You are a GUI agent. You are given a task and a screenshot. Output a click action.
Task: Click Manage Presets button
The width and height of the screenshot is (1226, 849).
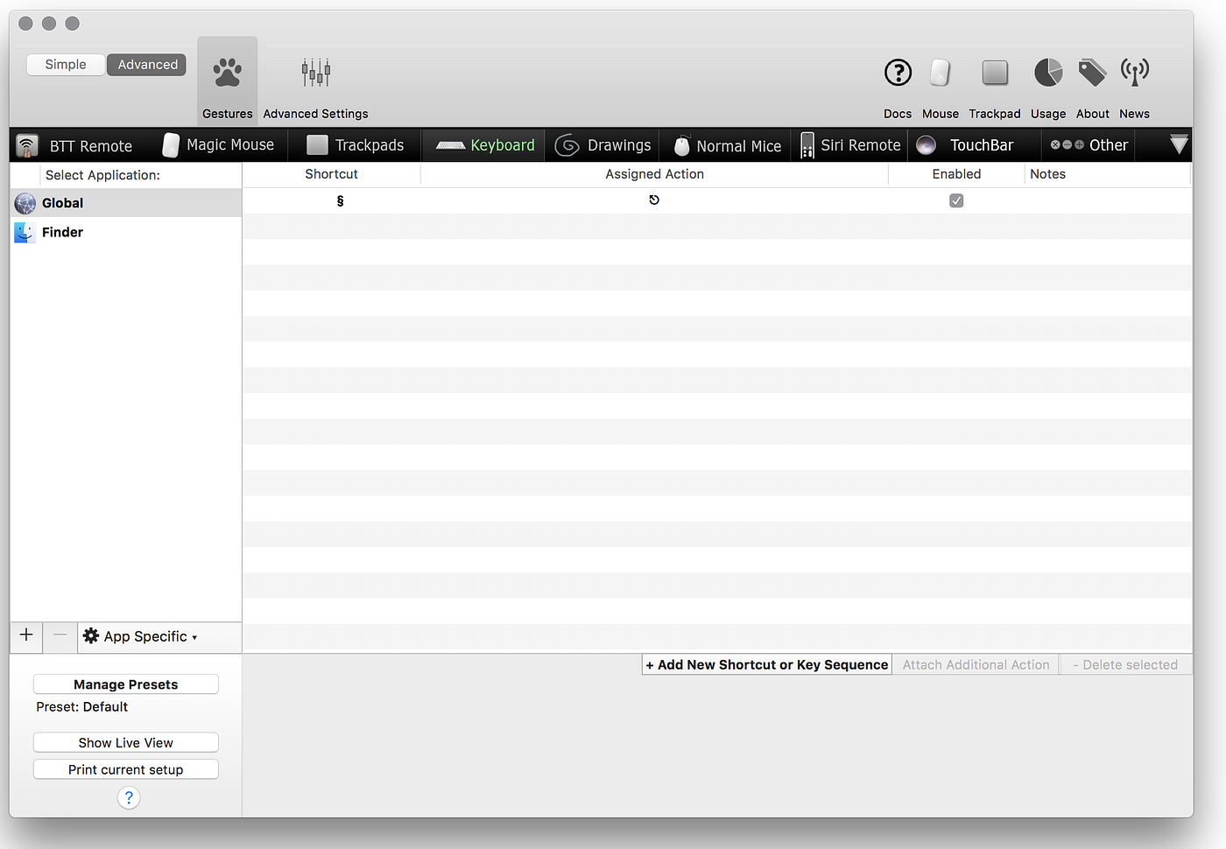click(x=126, y=684)
